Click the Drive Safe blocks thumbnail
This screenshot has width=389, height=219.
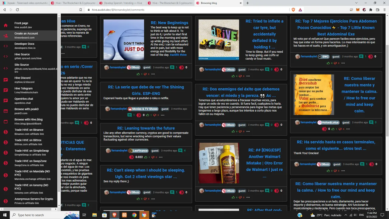[219, 40]
